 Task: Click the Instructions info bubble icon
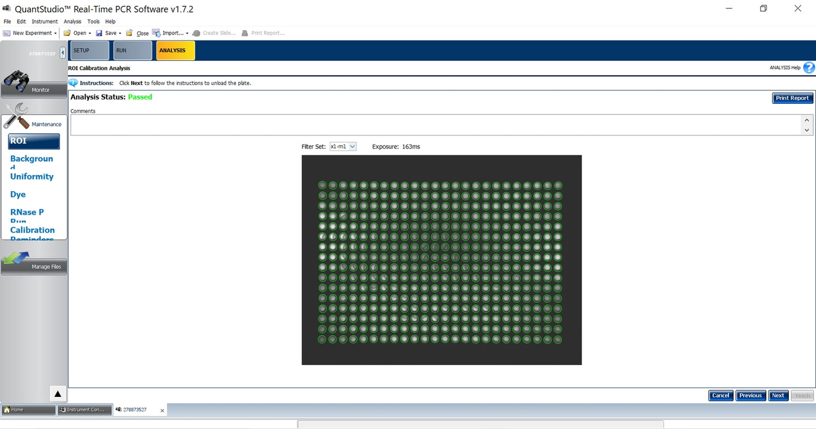pos(73,83)
